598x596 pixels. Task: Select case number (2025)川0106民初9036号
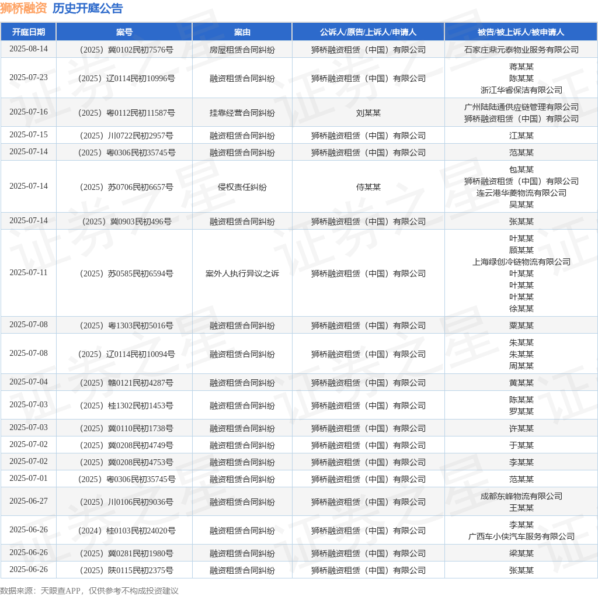(124, 502)
